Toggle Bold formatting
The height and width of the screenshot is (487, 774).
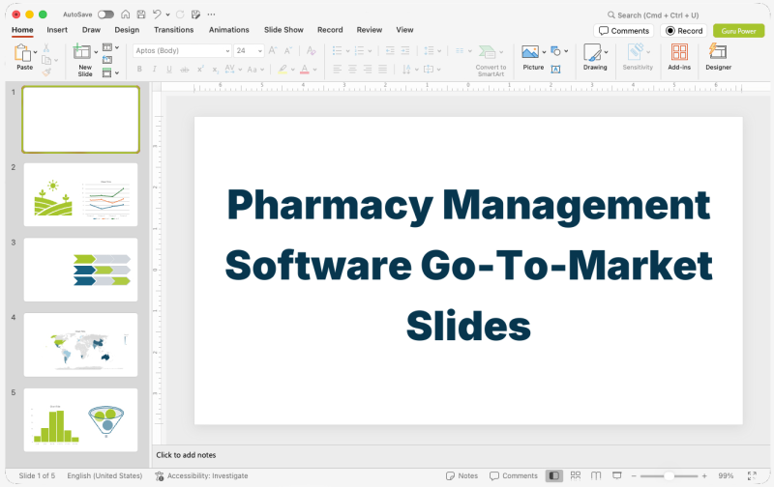click(x=139, y=70)
